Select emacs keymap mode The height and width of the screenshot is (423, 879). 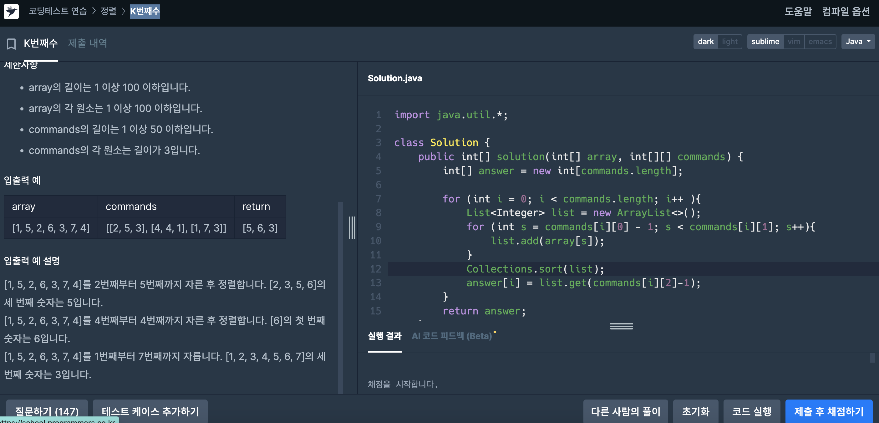click(x=820, y=42)
